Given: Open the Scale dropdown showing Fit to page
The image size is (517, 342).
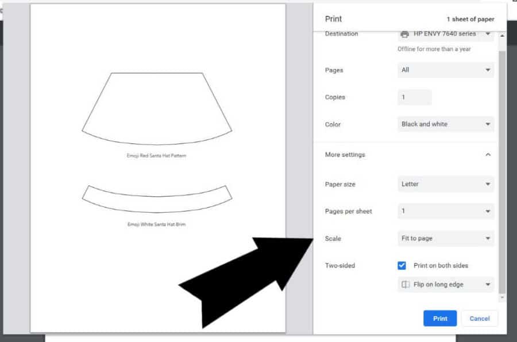Looking at the screenshot, I should click(445, 238).
